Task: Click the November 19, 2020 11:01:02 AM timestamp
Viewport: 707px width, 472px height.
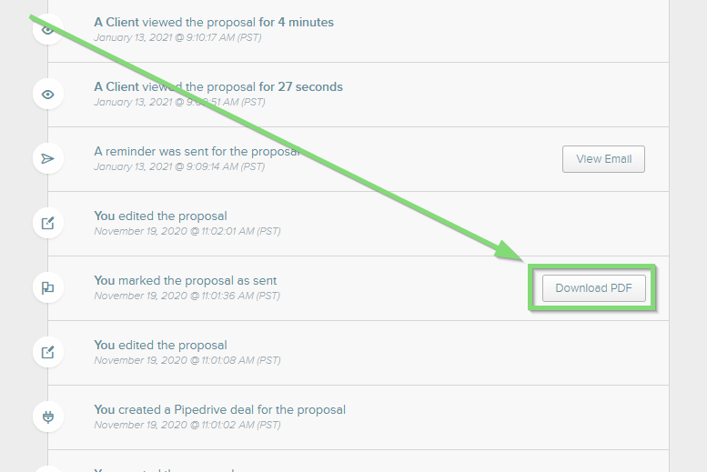Action: [x=187, y=425]
